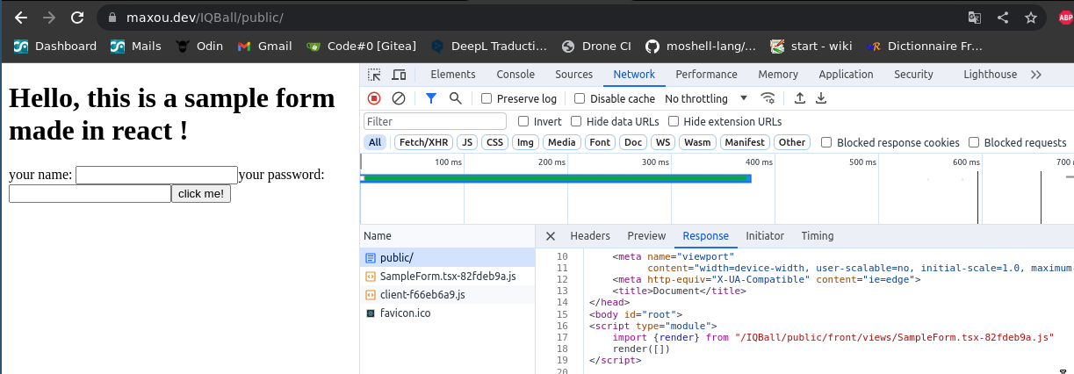Check Hide extension URLs
Image resolution: width=1074 pixels, height=374 pixels.
(674, 121)
